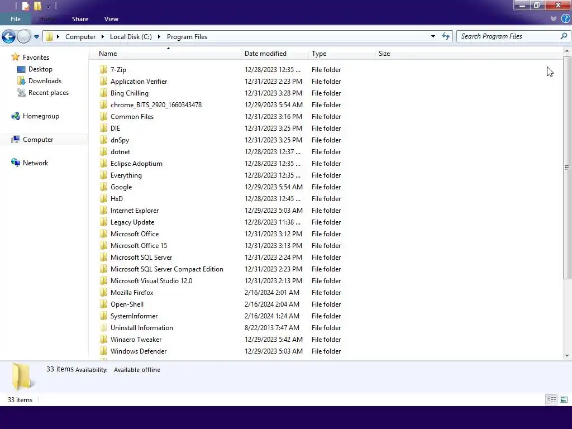Click the Internet Explorer folder icon
The width and height of the screenshot is (572, 429).
(103, 210)
